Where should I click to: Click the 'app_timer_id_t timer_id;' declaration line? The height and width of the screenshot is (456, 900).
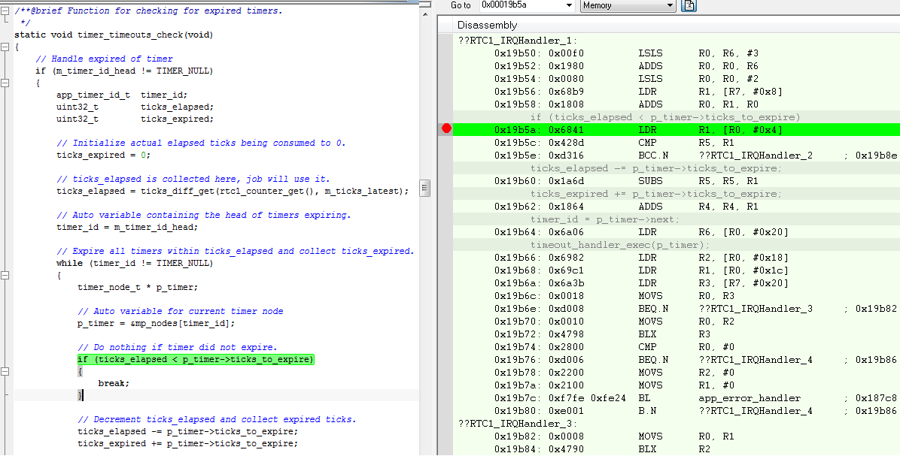click(x=122, y=95)
